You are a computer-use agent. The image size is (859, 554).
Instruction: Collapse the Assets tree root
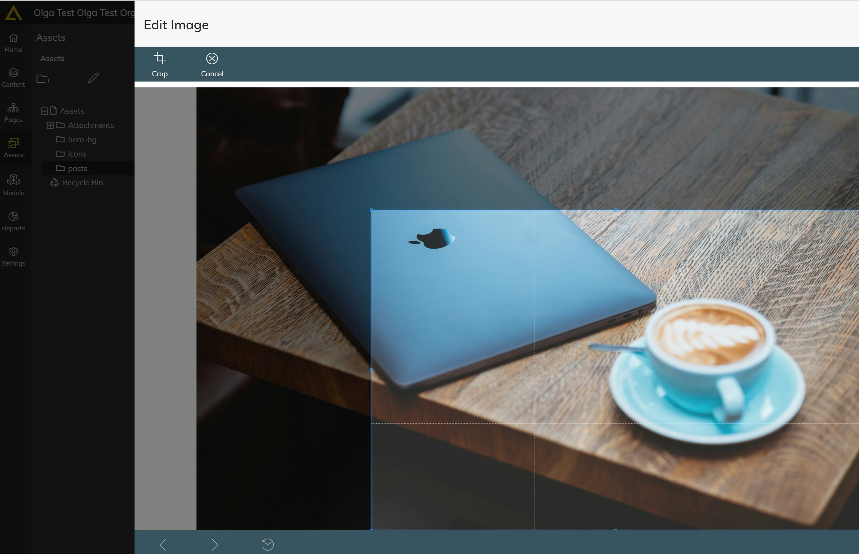pyautogui.click(x=44, y=111)
